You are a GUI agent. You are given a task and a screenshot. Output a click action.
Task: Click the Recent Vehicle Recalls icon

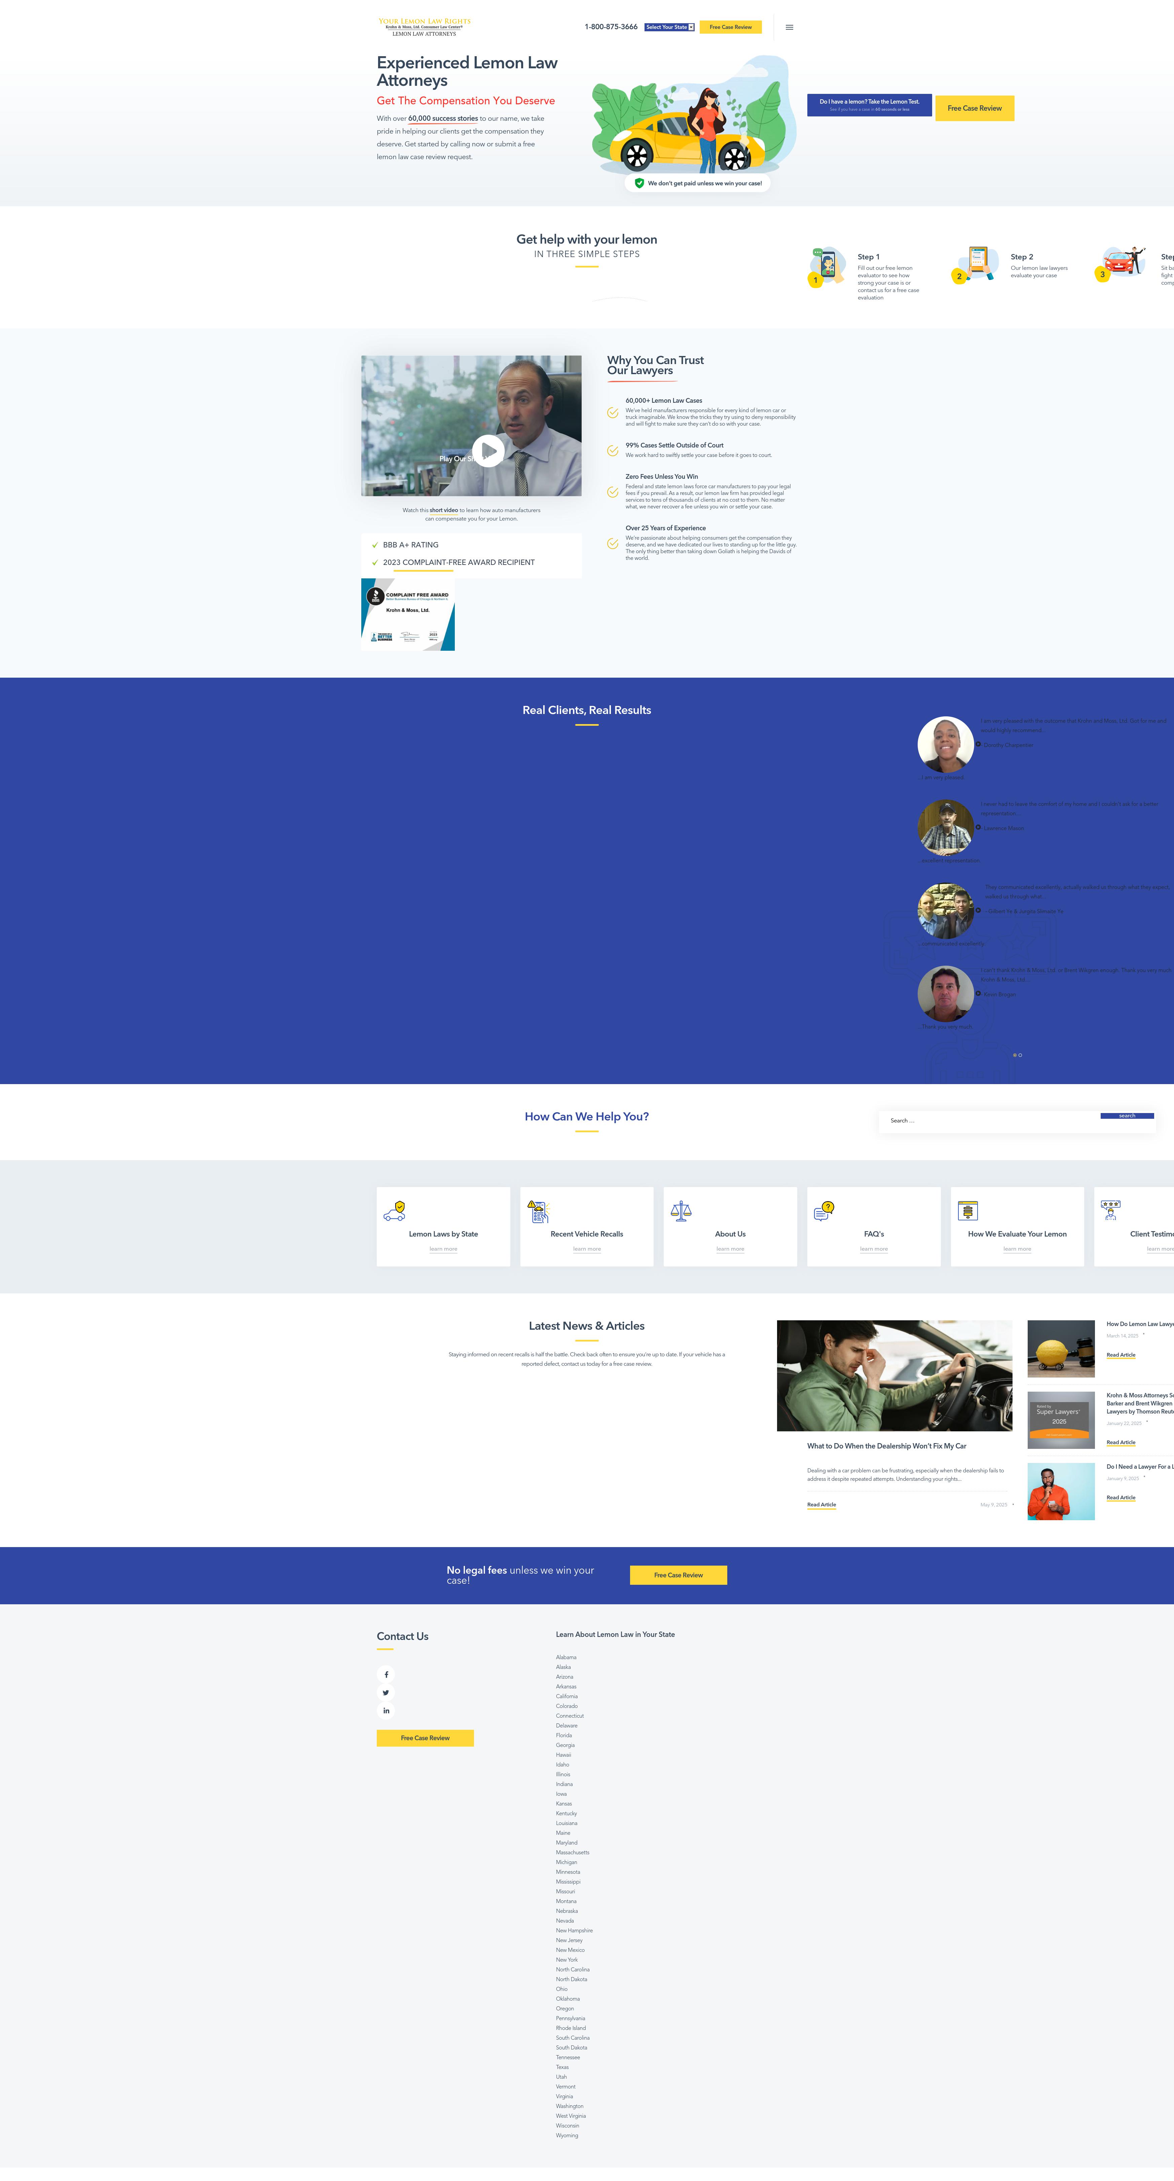(538, 1212)
